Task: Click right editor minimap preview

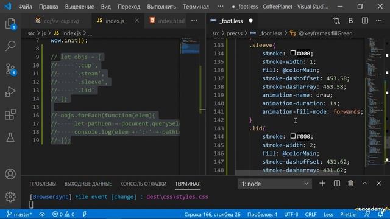Action: [375, 102]
